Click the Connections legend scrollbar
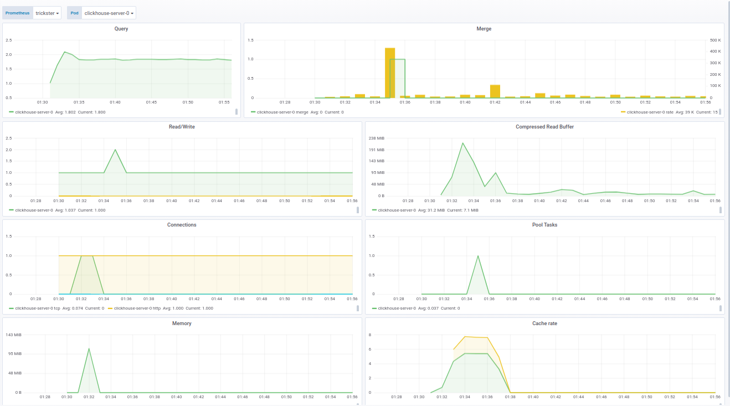This screenshot has width=730, height=406. pos(358,308)
